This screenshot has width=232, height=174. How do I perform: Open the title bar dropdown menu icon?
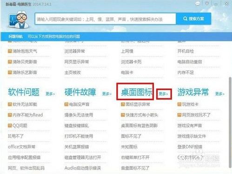point(207,4)
